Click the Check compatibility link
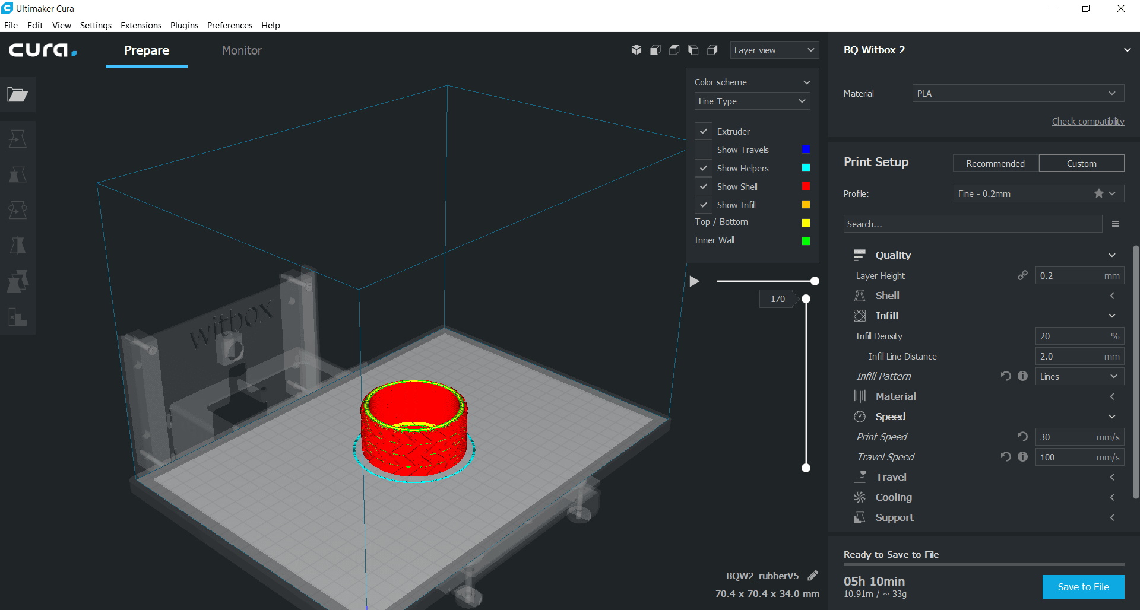 1088,121
